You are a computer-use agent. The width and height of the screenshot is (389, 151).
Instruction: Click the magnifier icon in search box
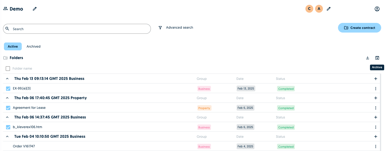(x=8, y=29)
